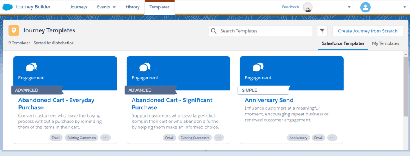This screenshot has height=156, width=410.
Task: Go to the Journeys tab
Action: (x=79, y=7)
